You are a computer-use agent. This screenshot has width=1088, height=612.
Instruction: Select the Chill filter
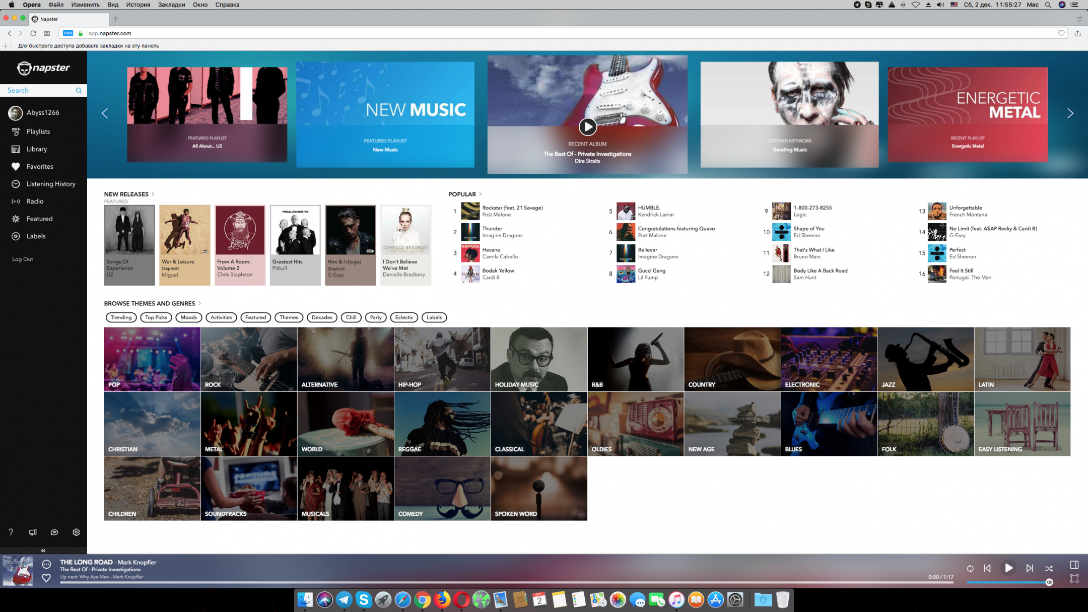click(351, 317)
